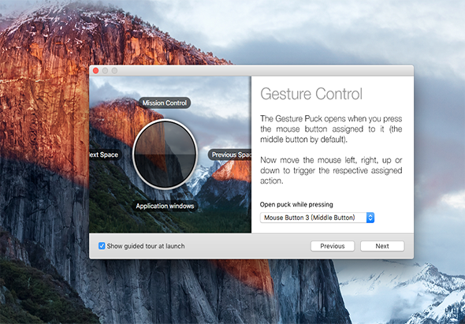Image resolution: width=465 pixels, height=324 pixels.
Task: Click the Gesture Control heading
Action: pos(311,94)
